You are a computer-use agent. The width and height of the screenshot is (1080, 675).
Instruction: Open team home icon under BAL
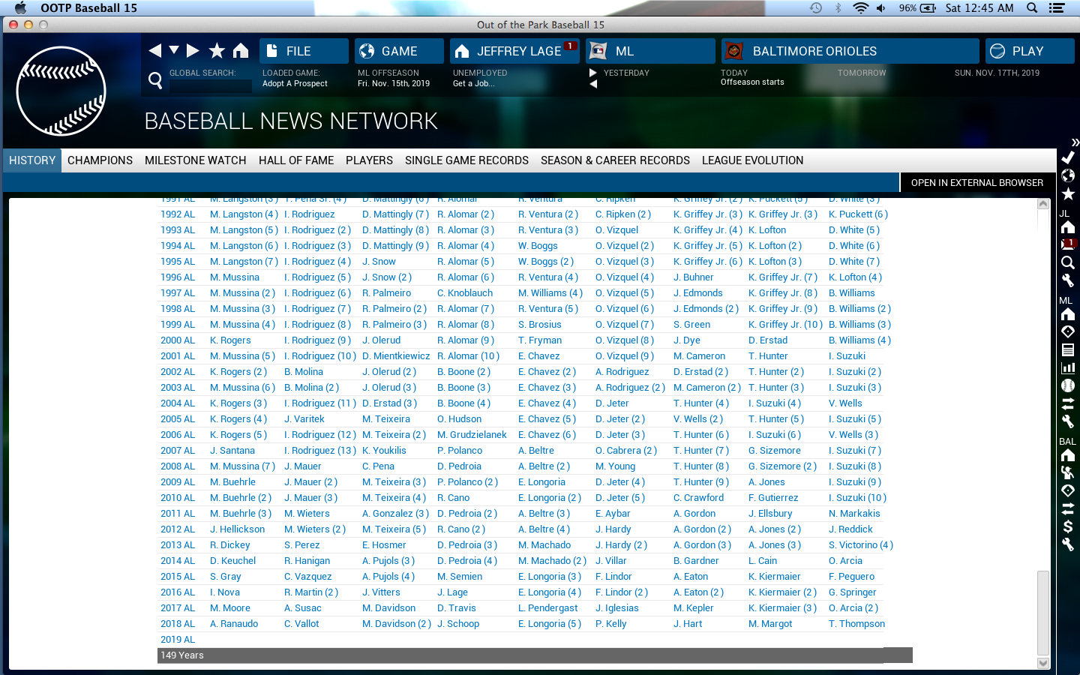click(1068, 454)
